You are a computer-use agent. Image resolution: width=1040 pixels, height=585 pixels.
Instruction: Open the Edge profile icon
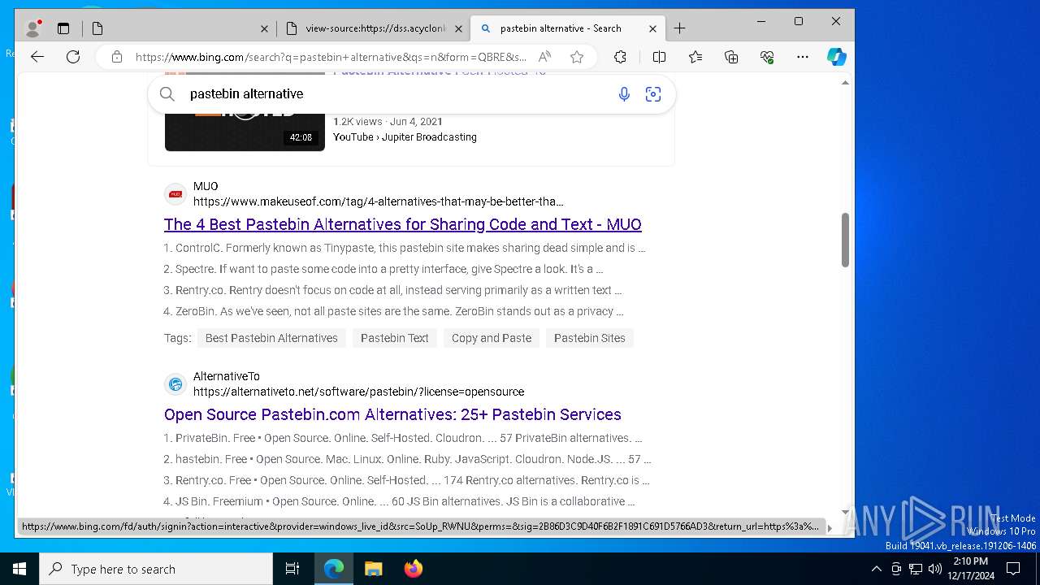(33, 28)
